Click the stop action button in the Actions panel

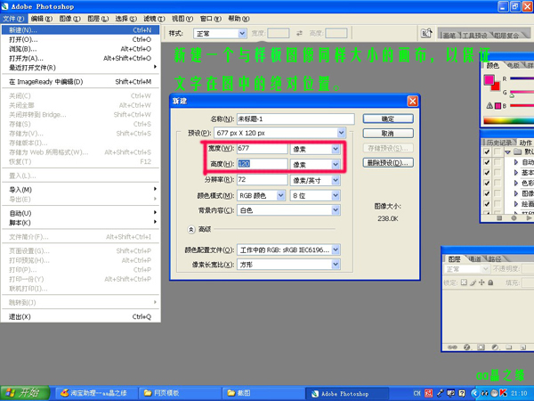click(499, 217)
